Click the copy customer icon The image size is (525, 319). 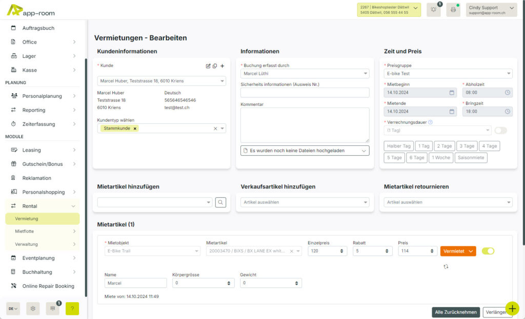(215, 66)
